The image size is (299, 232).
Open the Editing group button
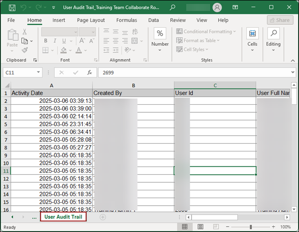[273, 38]
